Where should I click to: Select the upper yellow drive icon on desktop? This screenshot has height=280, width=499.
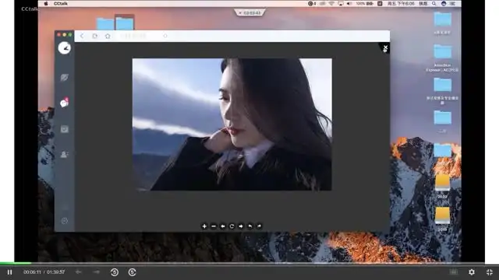point(442,183)
